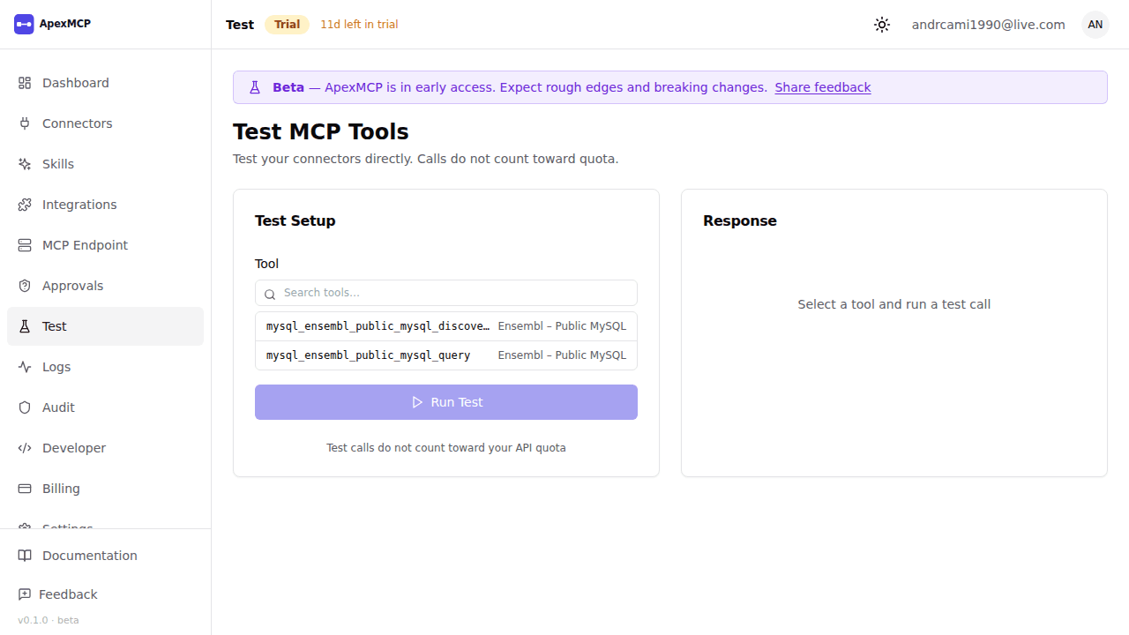The height and width of the screenshot is (635, 1129).
Task: Click the Integrations puzzle icon
Action: 25,205
